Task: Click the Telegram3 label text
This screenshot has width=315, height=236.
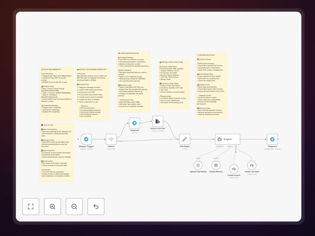Action: pos(272,146)
